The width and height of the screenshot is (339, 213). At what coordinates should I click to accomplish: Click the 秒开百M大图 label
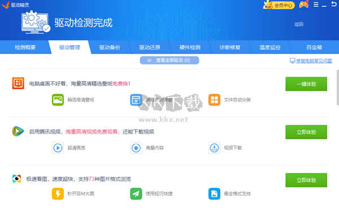(x=81, y=194)
